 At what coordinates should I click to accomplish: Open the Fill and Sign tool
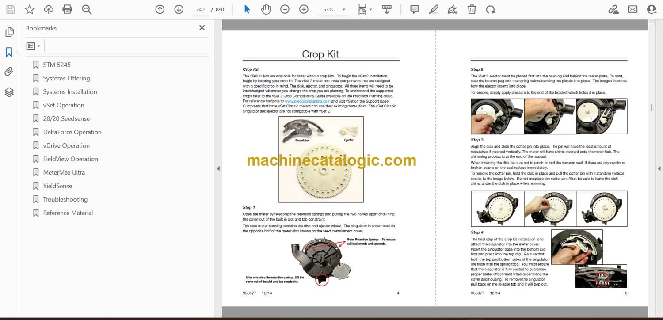coord(453,9)
